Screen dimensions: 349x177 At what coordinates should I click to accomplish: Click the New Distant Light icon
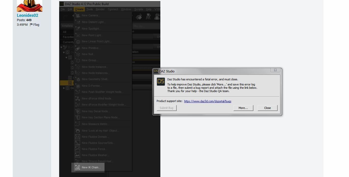click(x=78, y=22)
